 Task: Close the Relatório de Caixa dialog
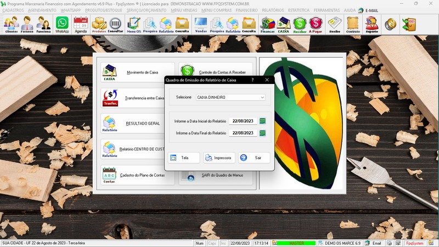pos(267,80)
